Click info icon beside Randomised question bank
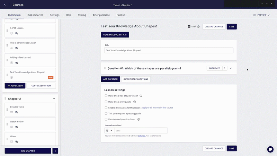Viewport: 277px width, 156px height. pos(139,119)
